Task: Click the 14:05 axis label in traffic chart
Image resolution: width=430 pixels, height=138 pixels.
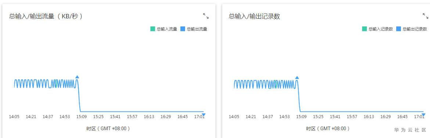Action: [x=14, y=117]
